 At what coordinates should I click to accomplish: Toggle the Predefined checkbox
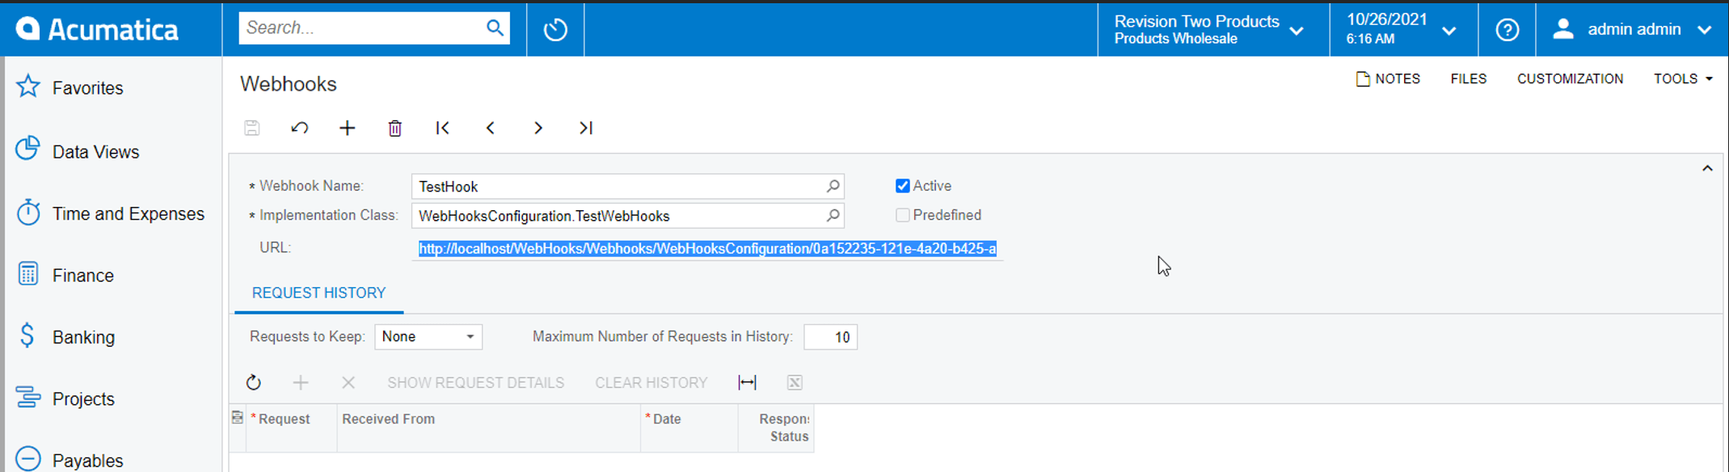point(903,215)
